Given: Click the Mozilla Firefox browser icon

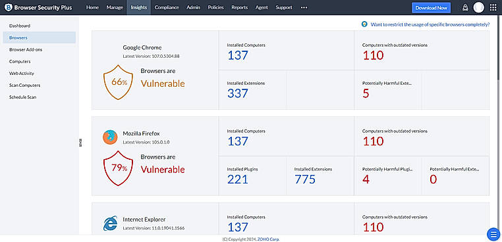Looking at the screenshot, I should click(110, 137).
